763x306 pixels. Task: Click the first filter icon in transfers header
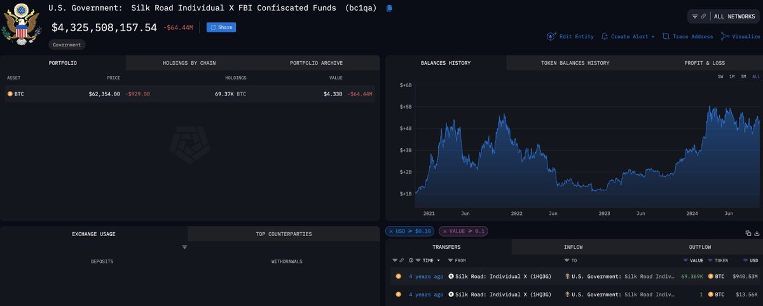tap(394, 260)
